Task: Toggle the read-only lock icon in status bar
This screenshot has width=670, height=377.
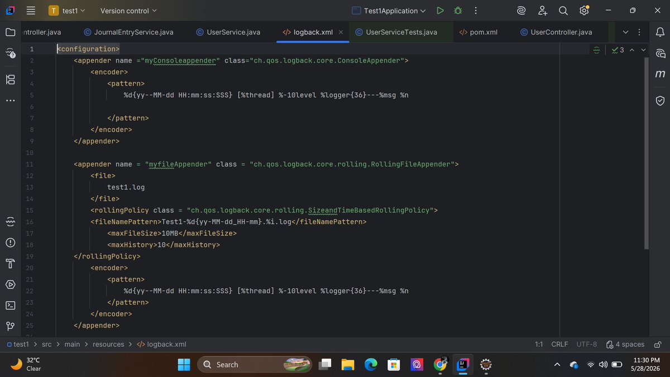Action: click(658, 344)
